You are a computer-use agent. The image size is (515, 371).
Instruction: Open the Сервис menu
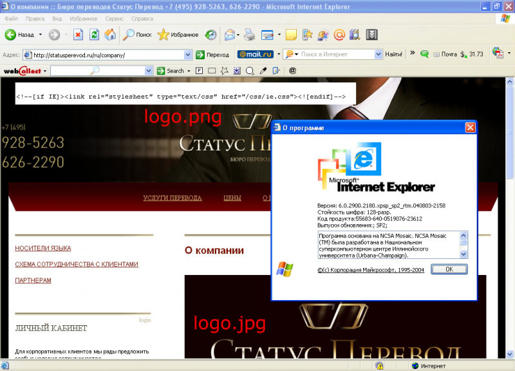(x=115, y=19)
